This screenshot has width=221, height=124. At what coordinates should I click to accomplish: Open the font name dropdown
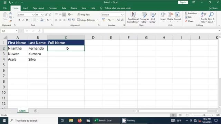point(33,14)
